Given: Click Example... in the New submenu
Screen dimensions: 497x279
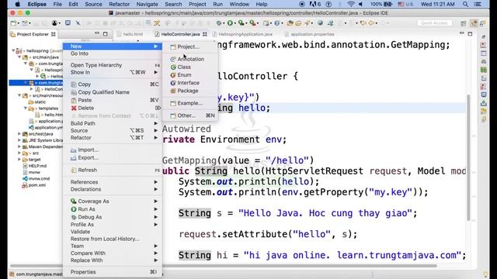Looking at the screenshot, I should (x=189, y=103).
